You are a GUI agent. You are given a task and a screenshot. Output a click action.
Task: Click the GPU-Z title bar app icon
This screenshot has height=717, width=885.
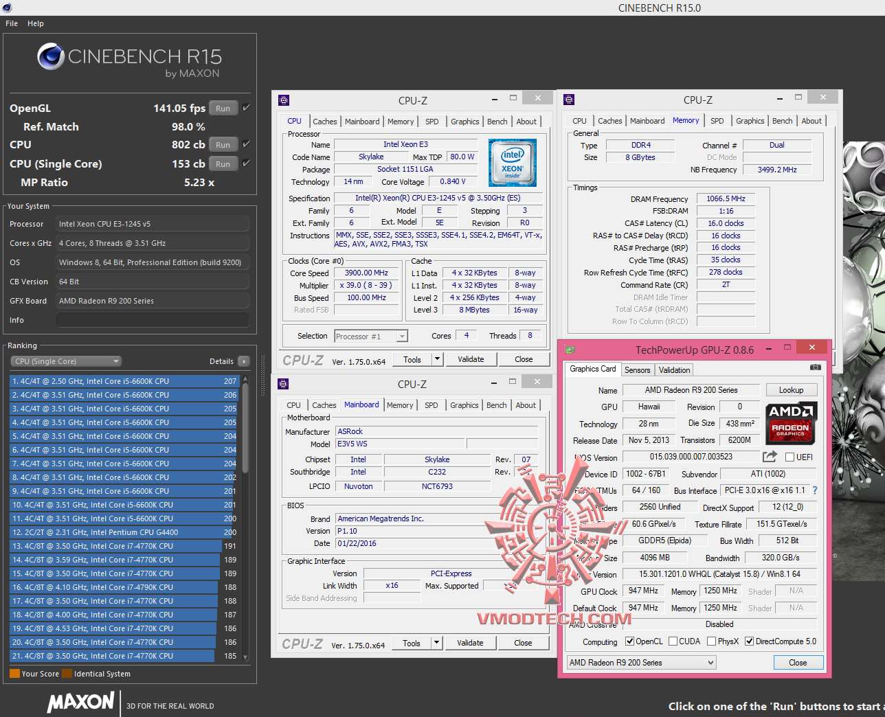(x=569, y=350)
